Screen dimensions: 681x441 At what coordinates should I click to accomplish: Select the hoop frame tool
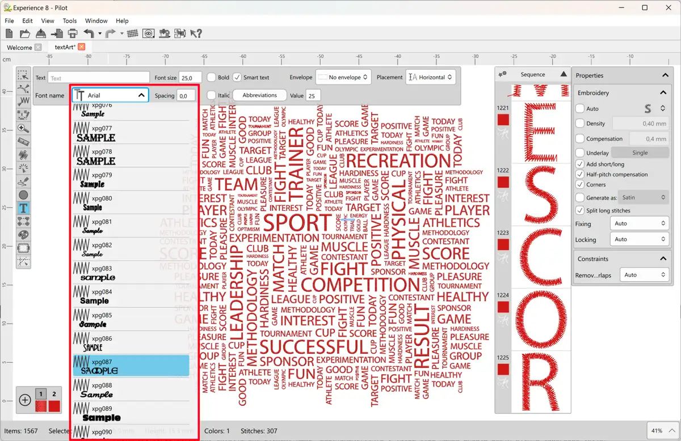23,248
